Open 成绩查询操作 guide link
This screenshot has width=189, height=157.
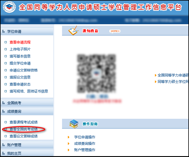tap(85, 144)
